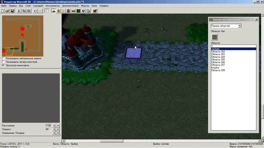This screenshot has height=148, width=264.
Task: Click the Поворот value field
Action: [49, 129]
